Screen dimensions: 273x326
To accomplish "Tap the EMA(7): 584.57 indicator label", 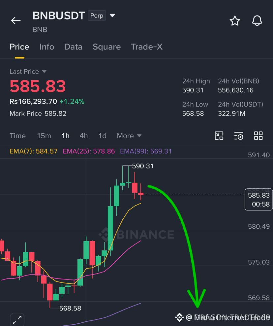I will click(x=33, y=151).
